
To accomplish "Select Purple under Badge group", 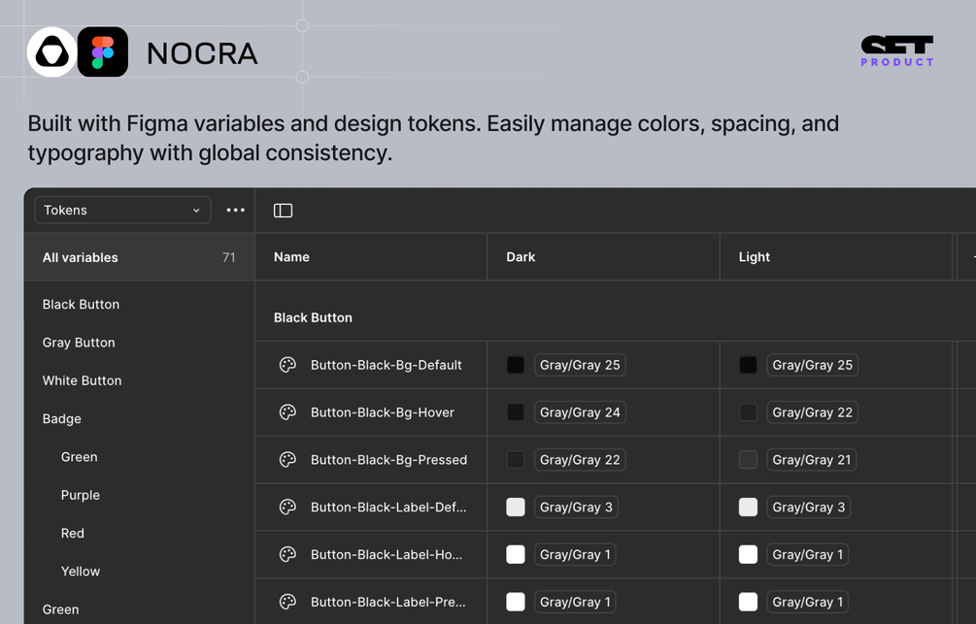I will 80,495.
